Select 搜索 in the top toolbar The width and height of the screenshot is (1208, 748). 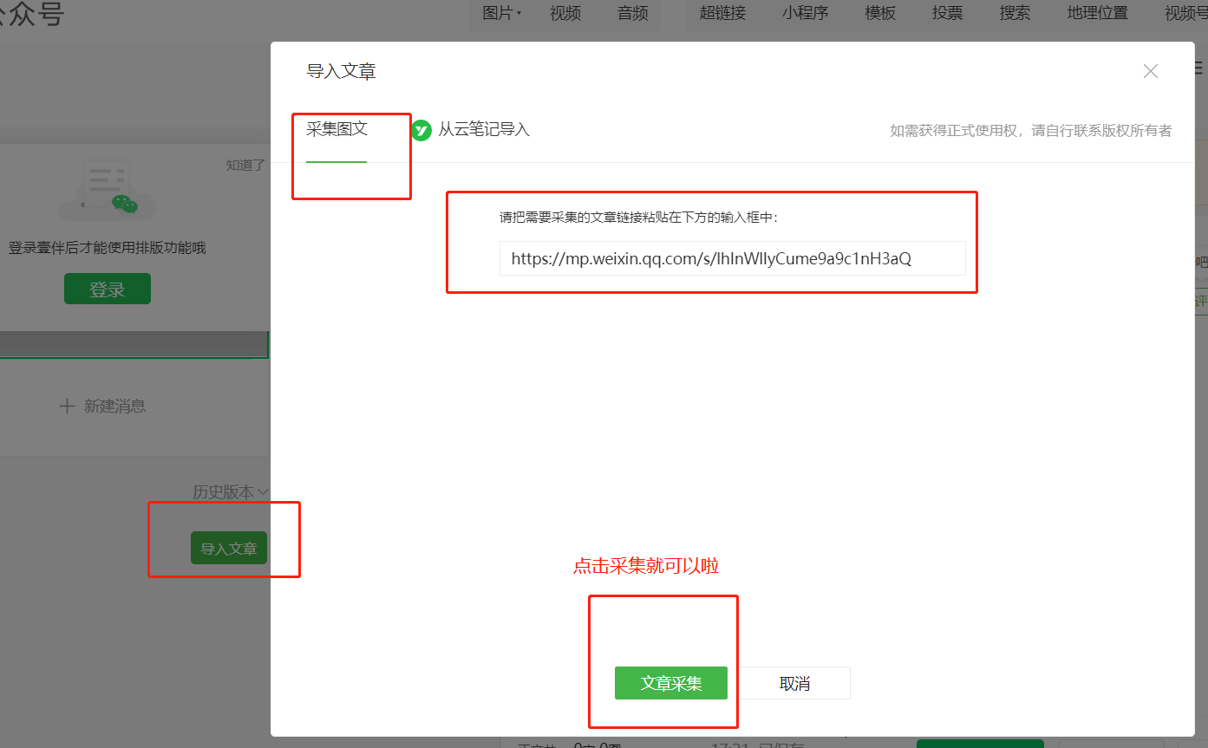1015,13
